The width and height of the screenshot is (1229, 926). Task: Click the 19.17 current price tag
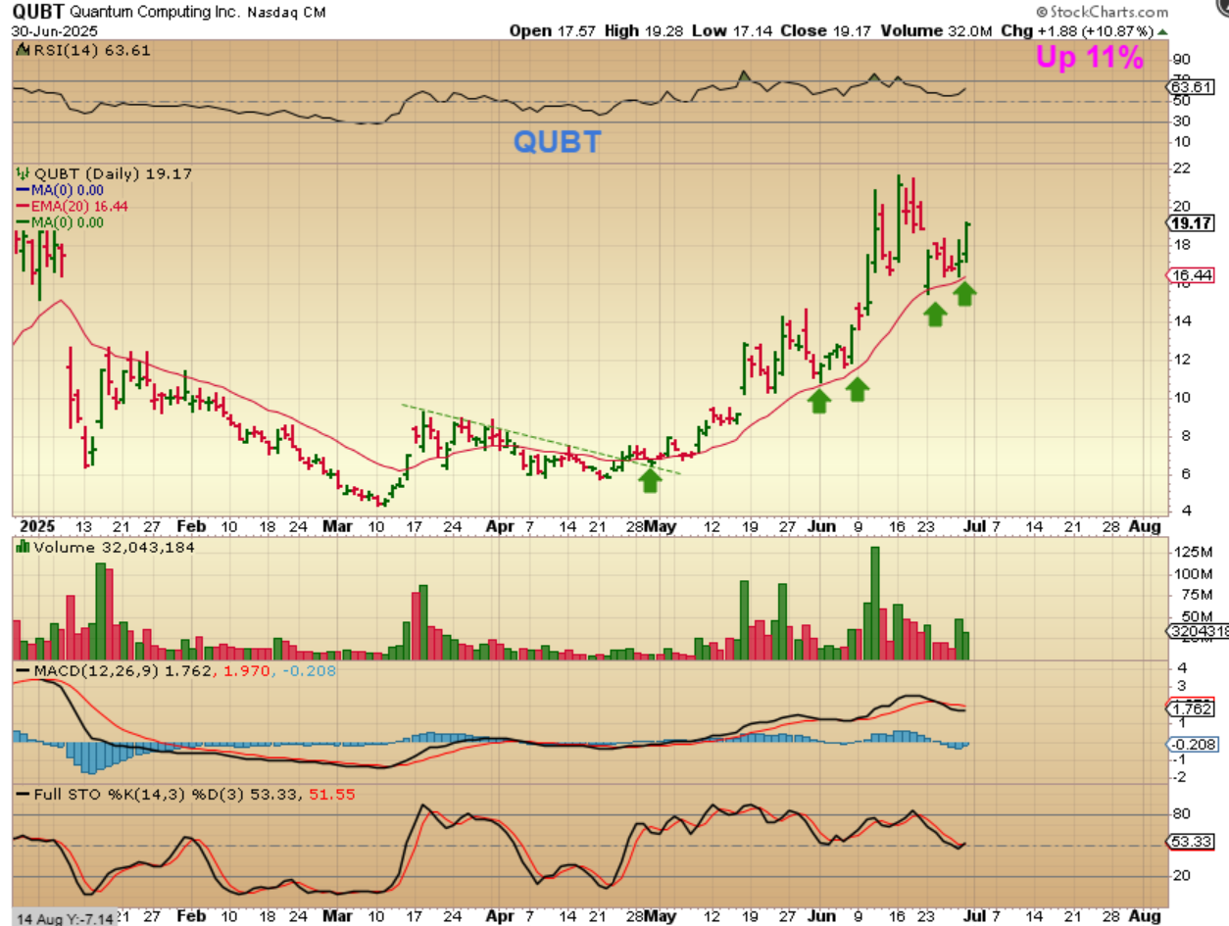click(x=1192, y=221)
